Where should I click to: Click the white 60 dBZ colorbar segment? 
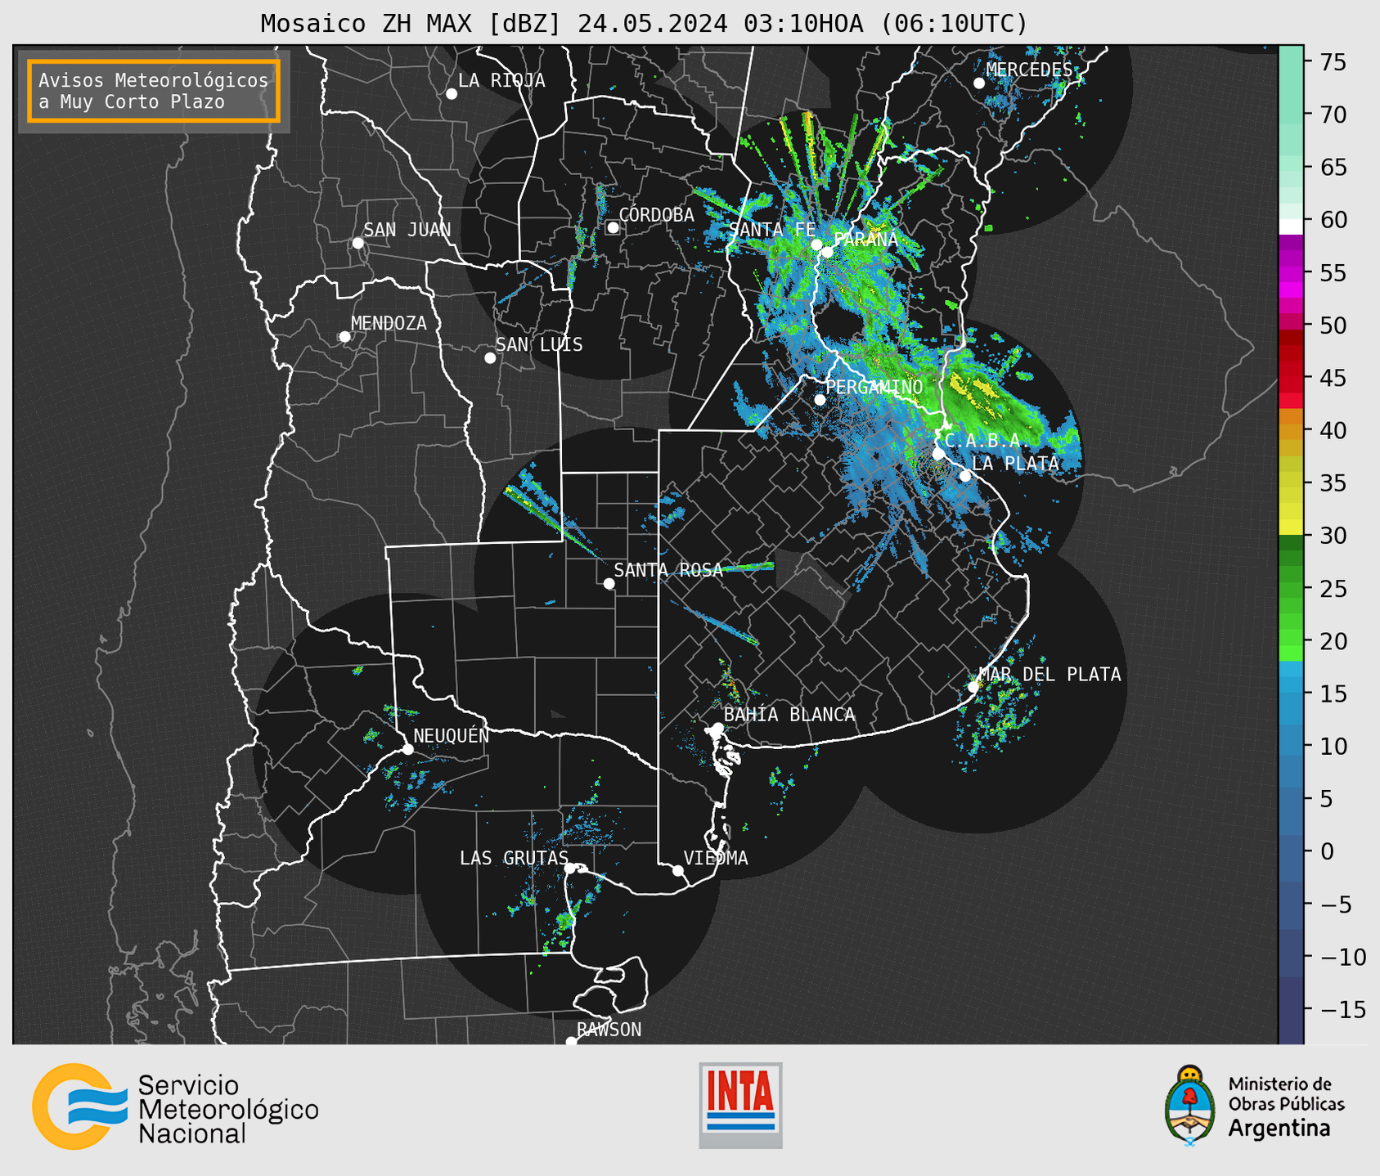click(x=1291, y=227)
